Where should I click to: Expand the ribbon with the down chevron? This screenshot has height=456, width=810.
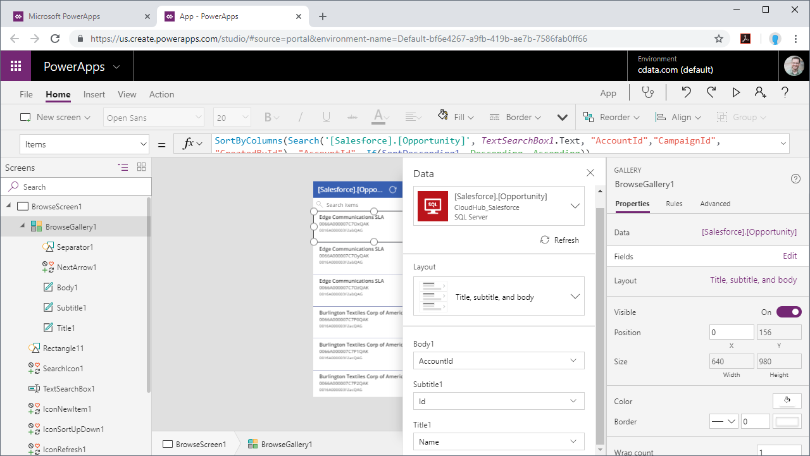coord(562,117)
